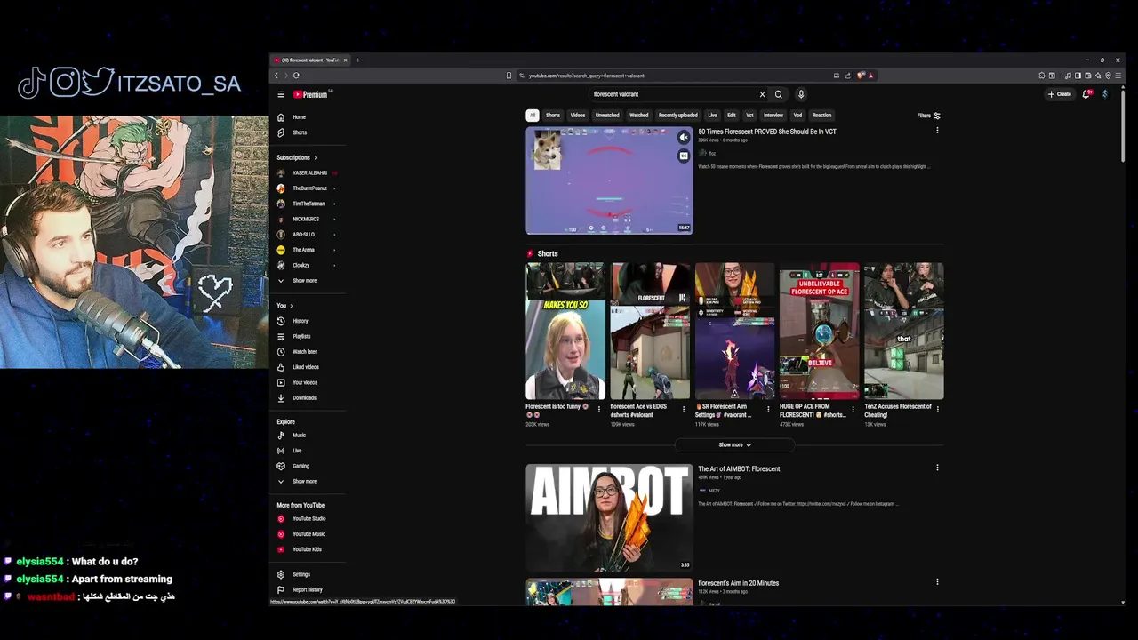Open the search Filters menu
The width and height of the screenshot is (1138, 640).
tap(928, 116)
